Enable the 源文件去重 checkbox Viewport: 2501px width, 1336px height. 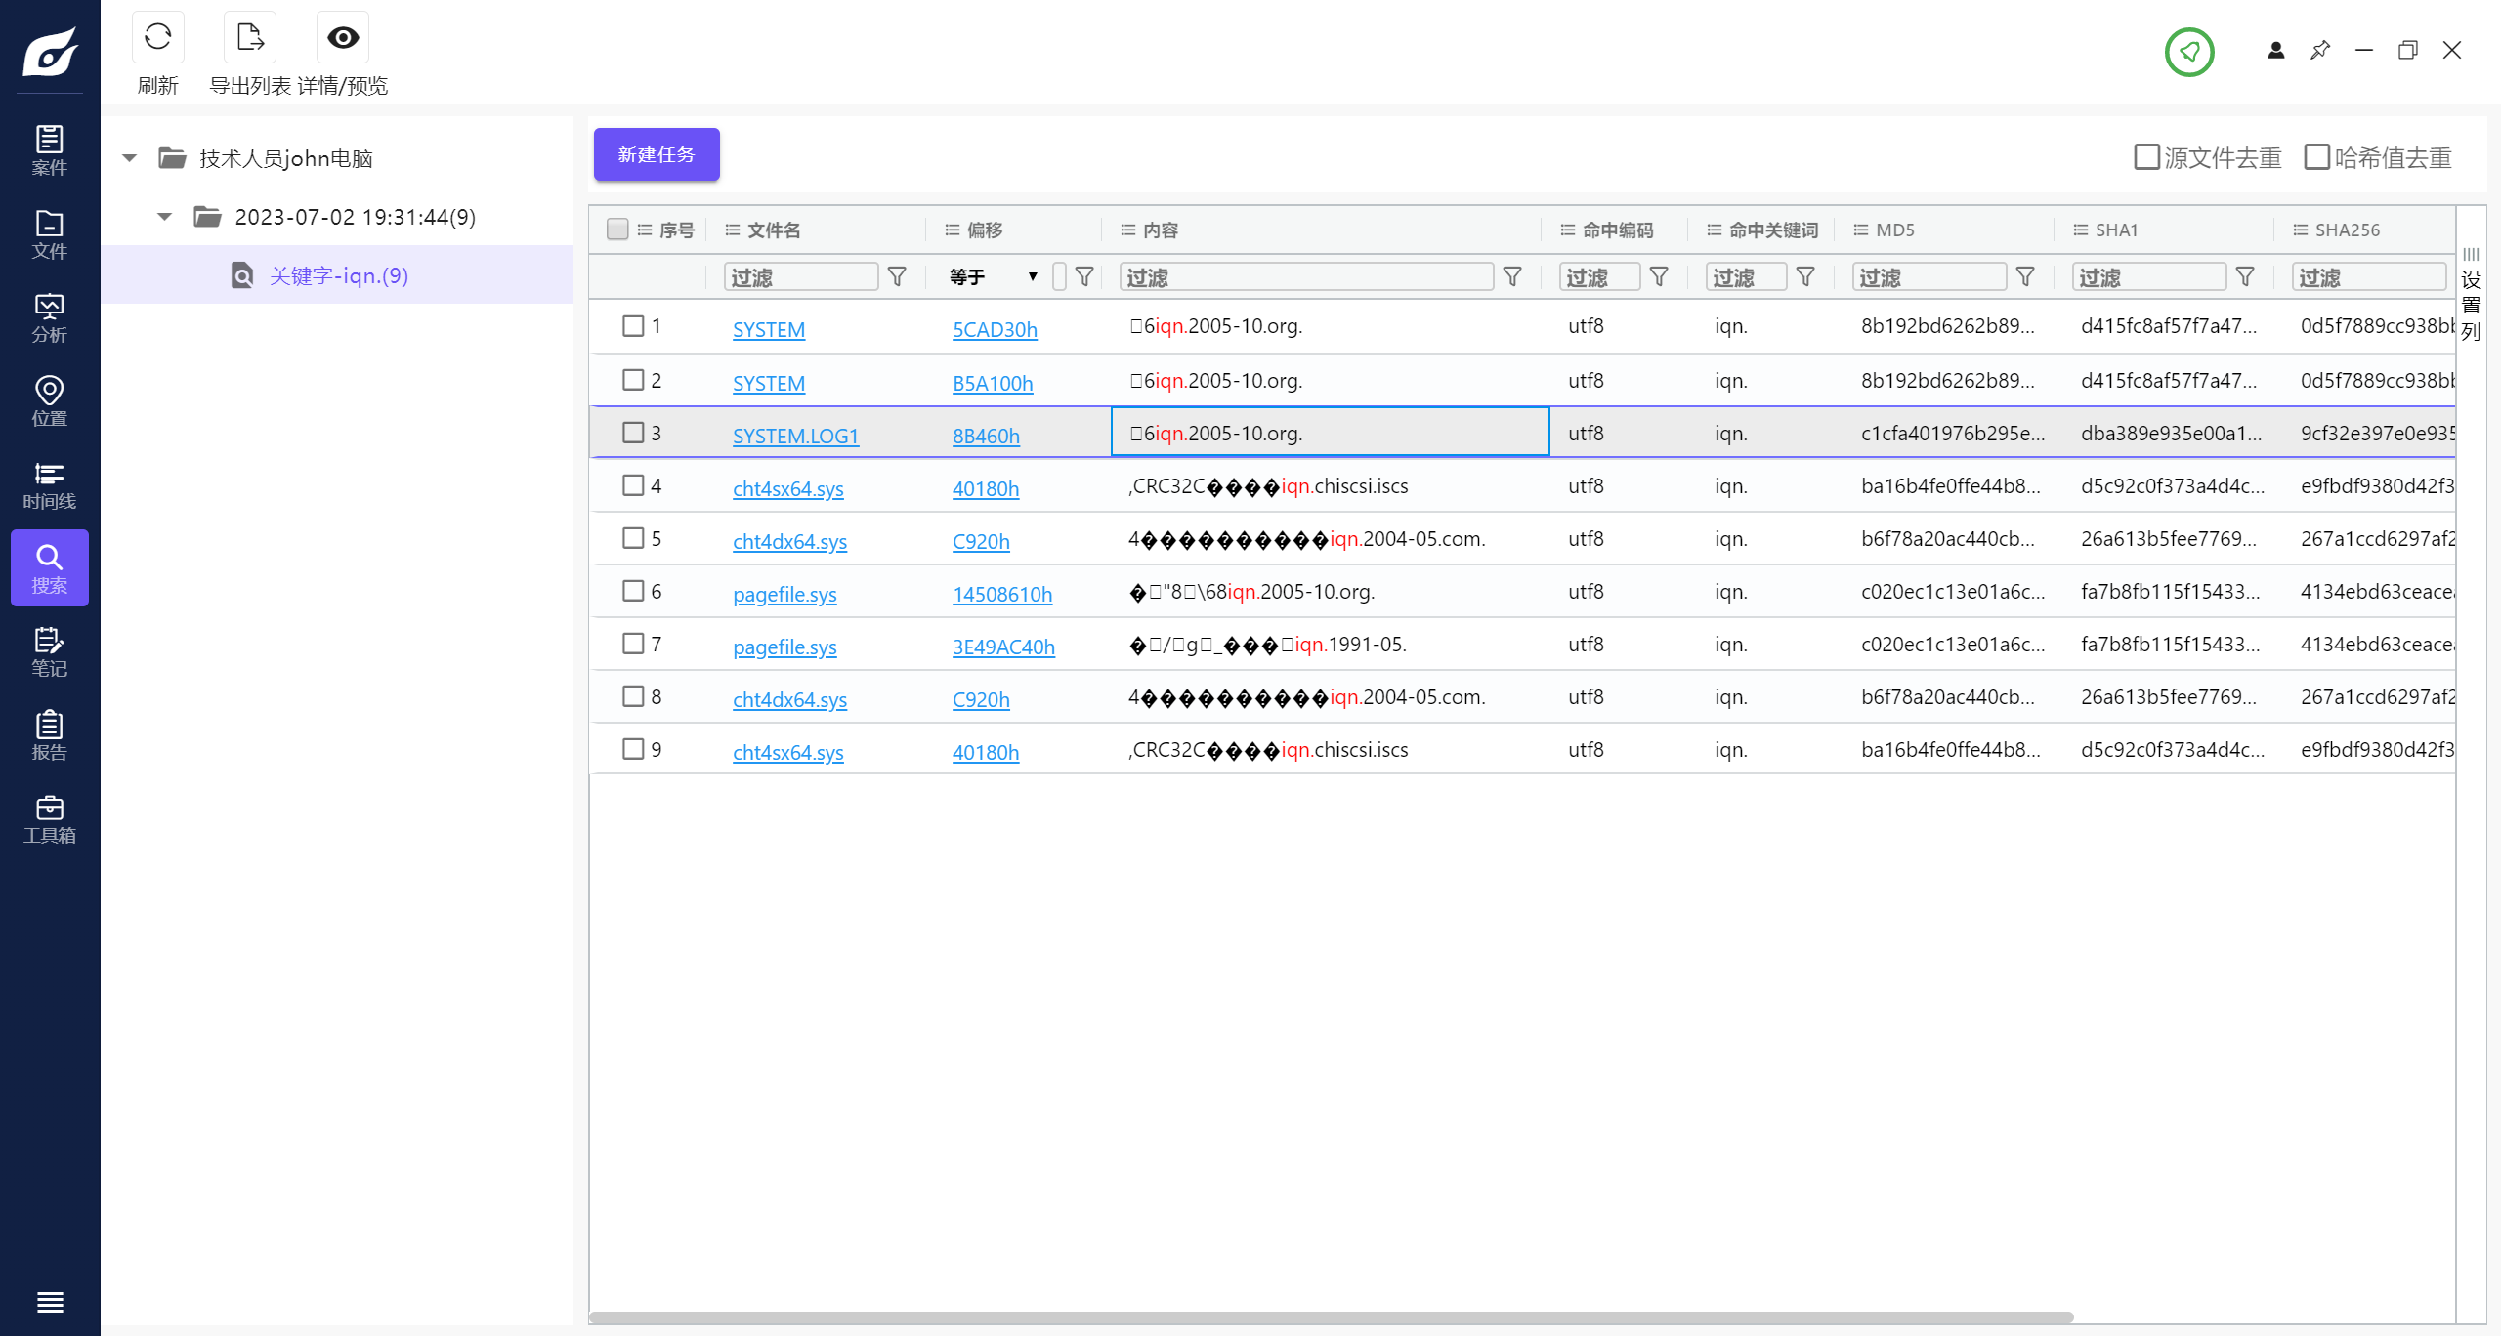pyautogui.click(x=2146, y=157)
